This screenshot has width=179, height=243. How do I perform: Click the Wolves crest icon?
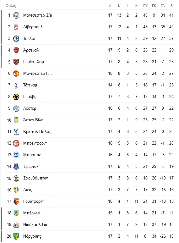(16, 97)
